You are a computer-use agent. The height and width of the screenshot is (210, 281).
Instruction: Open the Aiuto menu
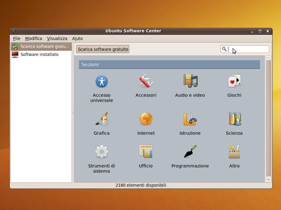point(77,38)
